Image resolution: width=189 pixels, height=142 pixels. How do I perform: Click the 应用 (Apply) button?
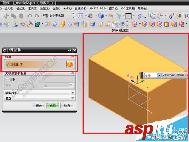[x=53, y=106]
